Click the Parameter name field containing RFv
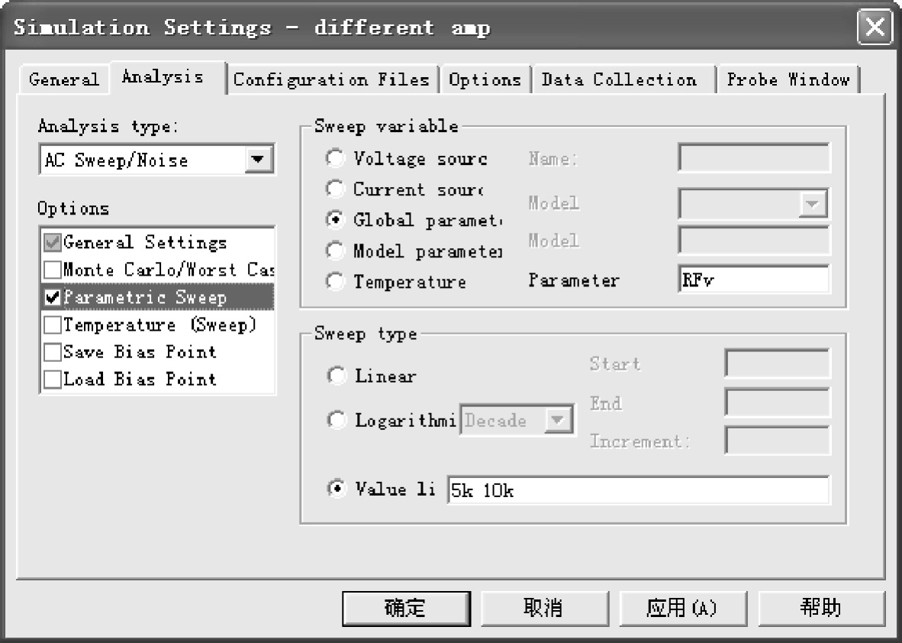This screenshot has height=643, width=902. click(754, 279)
